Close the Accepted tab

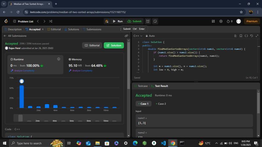(x=43, y=29)
